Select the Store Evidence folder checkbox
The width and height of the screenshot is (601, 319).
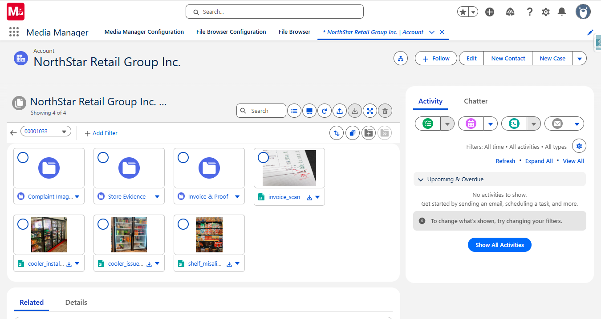click(x=103, y=157)
